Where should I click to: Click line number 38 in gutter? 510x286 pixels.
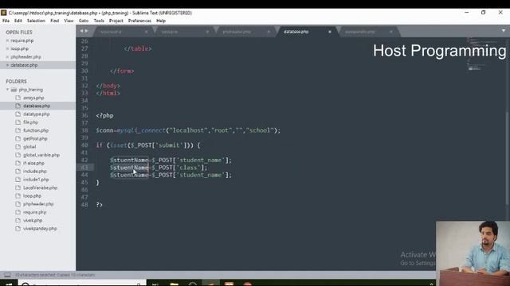pos(84,130)
